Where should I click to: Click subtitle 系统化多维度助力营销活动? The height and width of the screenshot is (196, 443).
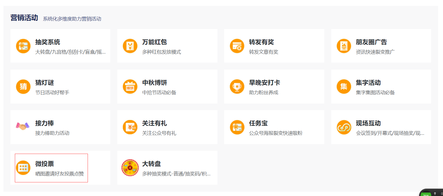click(x=72, y=19)
